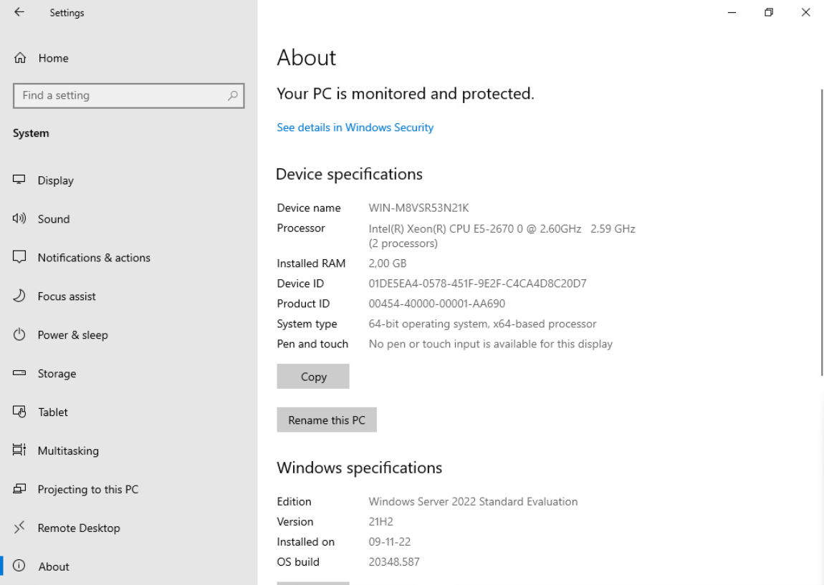This screenshot has width=824, height=585.
Task: Open Remote Desktop settings
Action: coord(129,528)
